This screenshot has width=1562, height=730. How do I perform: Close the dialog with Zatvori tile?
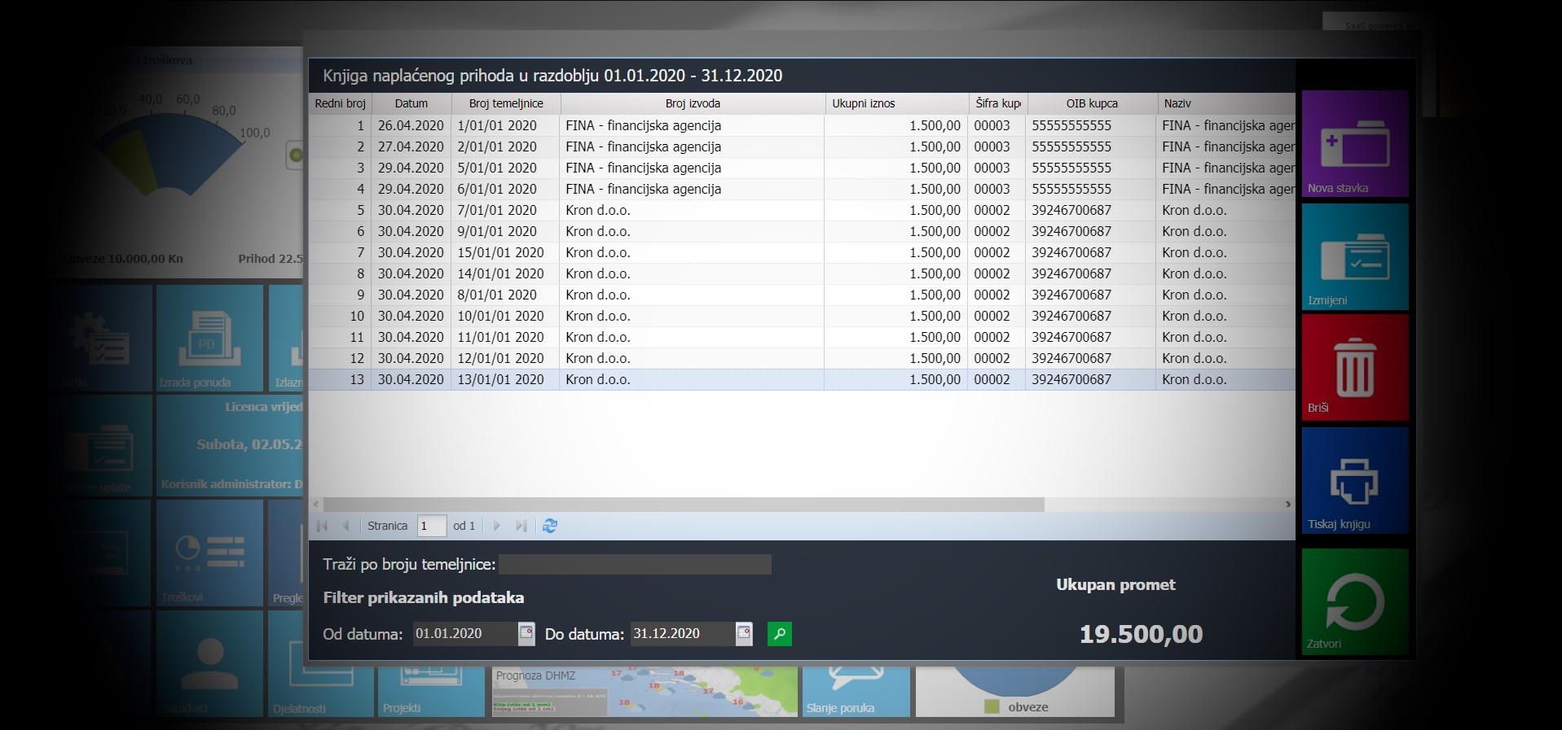point(1355,601)
